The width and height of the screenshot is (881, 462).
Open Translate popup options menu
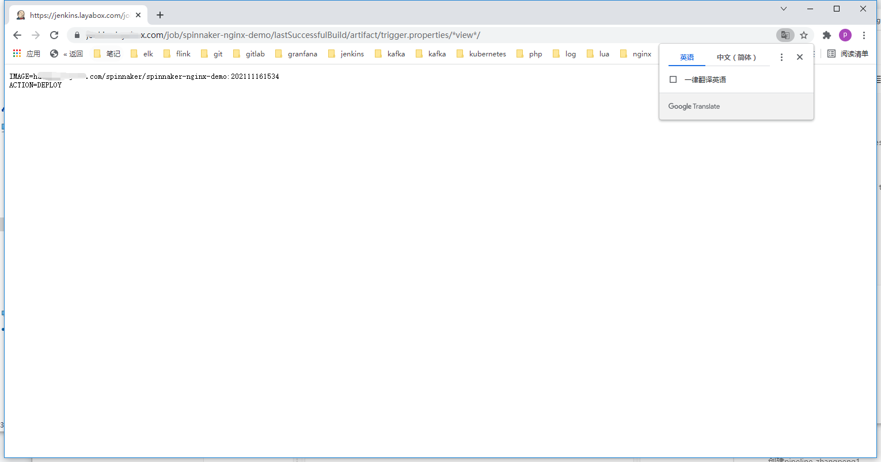(781, 57)
